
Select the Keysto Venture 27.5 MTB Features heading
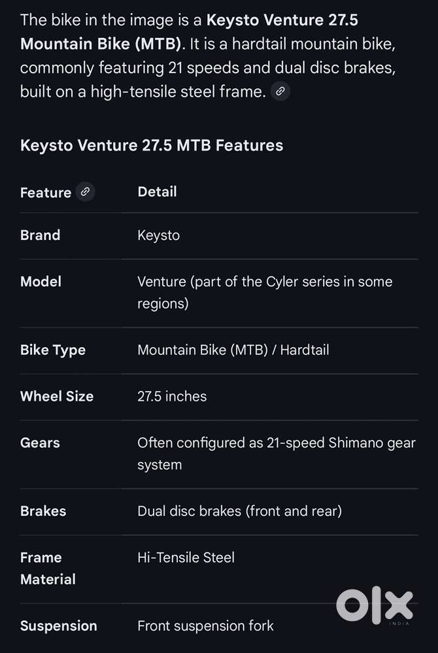[152, 145]
